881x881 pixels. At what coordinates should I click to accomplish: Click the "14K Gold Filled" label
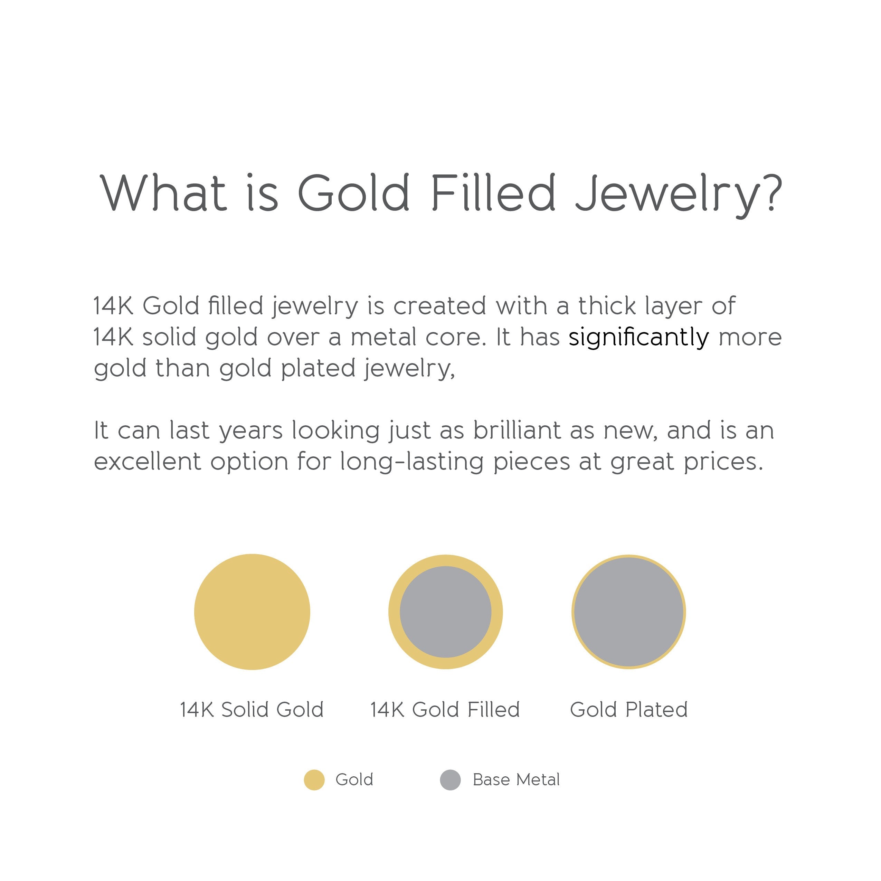point(445,710)
